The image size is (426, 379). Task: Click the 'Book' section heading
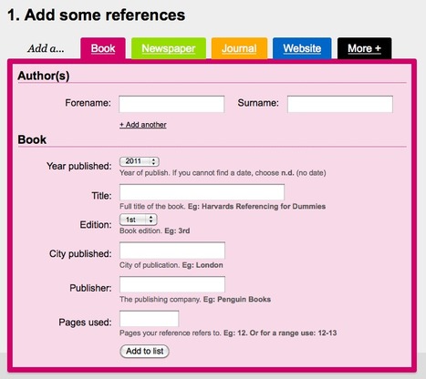[32, 139]
